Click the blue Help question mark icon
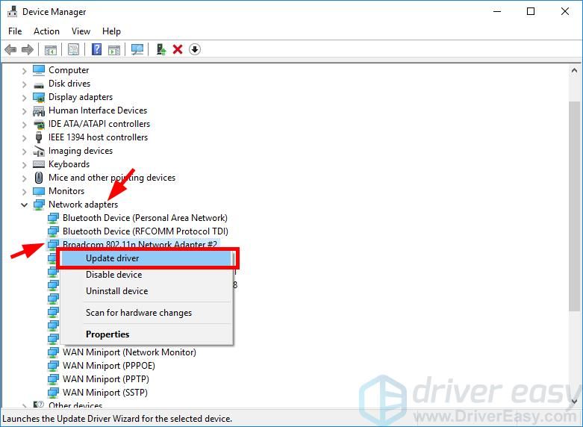The width and height of the screenshot is (583, 427). point(96,50)
